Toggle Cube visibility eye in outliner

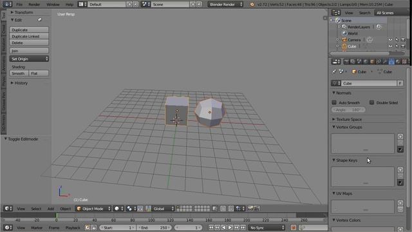(390, 46)
